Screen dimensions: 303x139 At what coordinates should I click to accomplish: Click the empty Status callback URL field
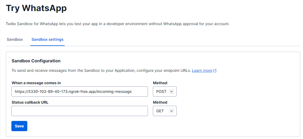click(80, 111)
